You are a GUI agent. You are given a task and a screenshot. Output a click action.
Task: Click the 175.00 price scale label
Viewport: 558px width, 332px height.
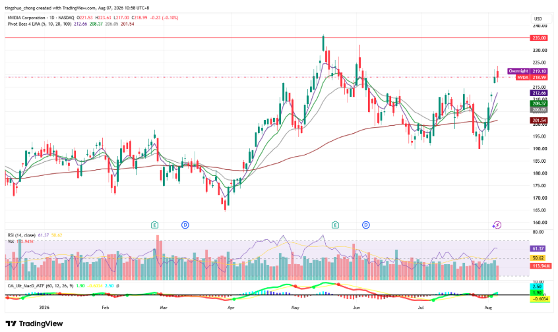point(540,186)
